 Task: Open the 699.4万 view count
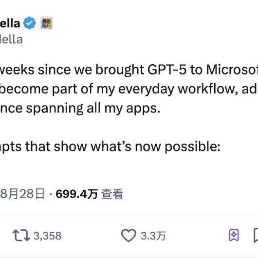(x=77, y=194)
